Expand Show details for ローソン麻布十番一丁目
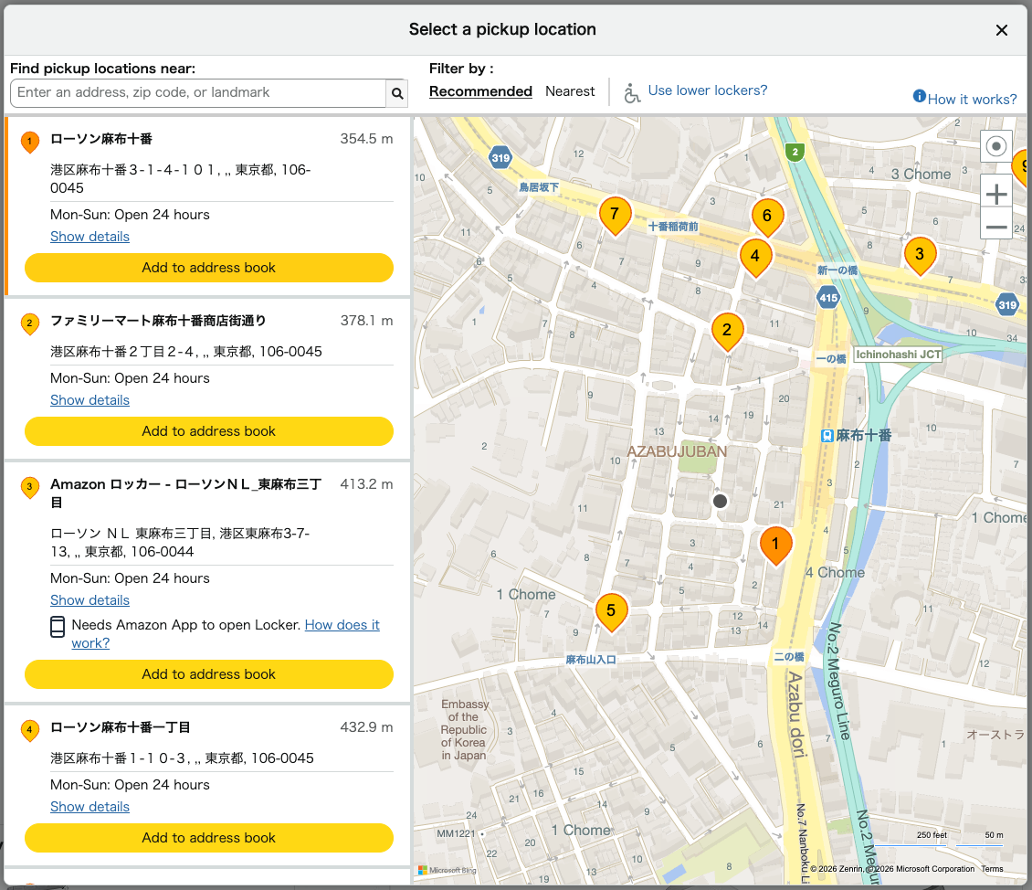 coord(90,806)
